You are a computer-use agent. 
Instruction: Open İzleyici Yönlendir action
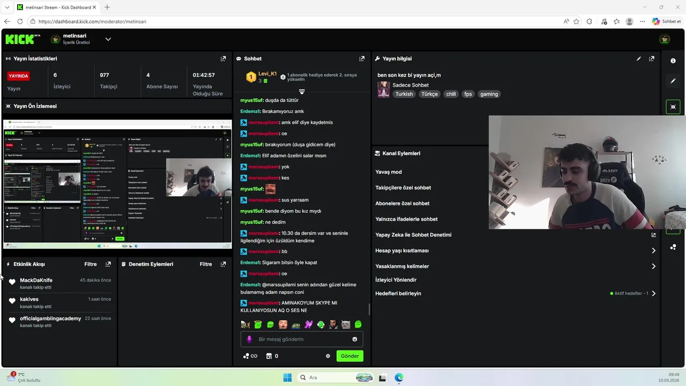pyautogui.click(x=396, y=280)
